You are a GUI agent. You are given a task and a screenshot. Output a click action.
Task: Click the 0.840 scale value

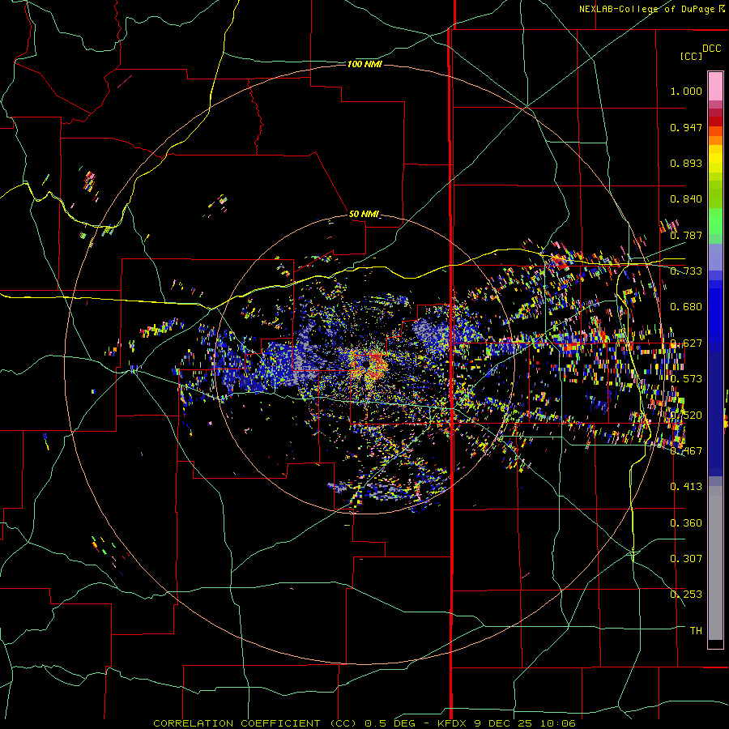686,199
